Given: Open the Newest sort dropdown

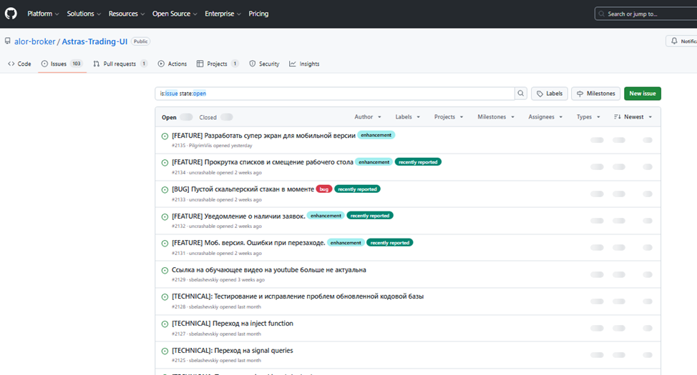Looking at the screenshot, I should pos(633,117).
